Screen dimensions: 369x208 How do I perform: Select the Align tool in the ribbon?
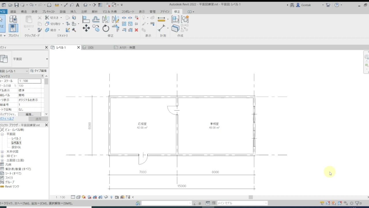tap(86, 19)
